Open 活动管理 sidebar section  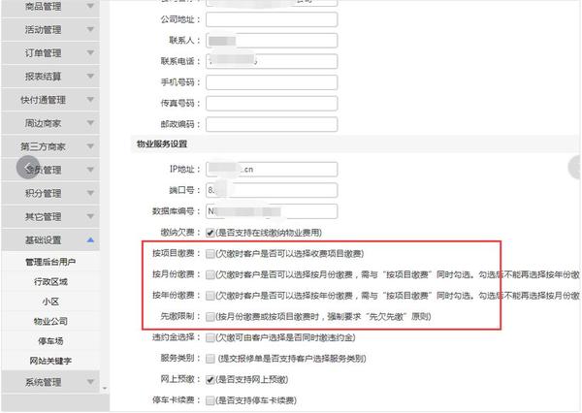point(50,30)
